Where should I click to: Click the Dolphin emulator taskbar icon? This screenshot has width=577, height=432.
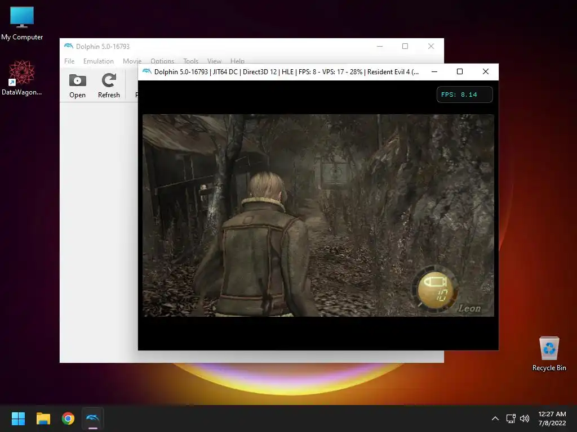[x=93, y=418]
